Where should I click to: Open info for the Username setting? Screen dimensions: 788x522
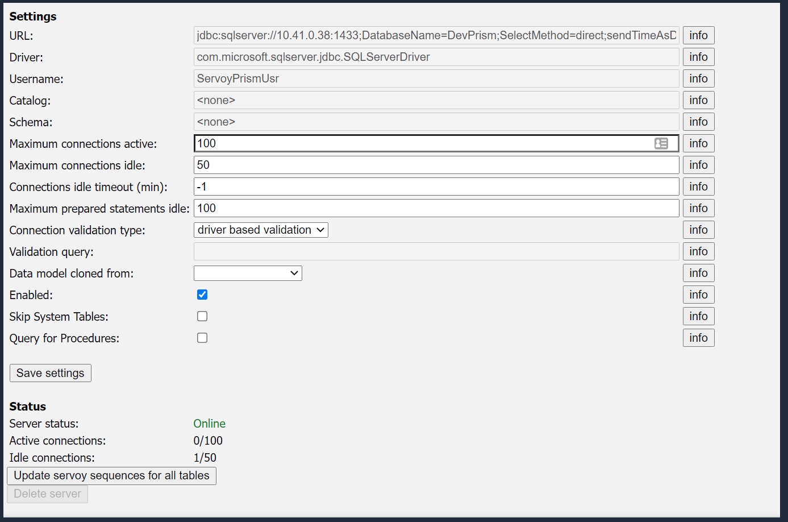[698, 78]
